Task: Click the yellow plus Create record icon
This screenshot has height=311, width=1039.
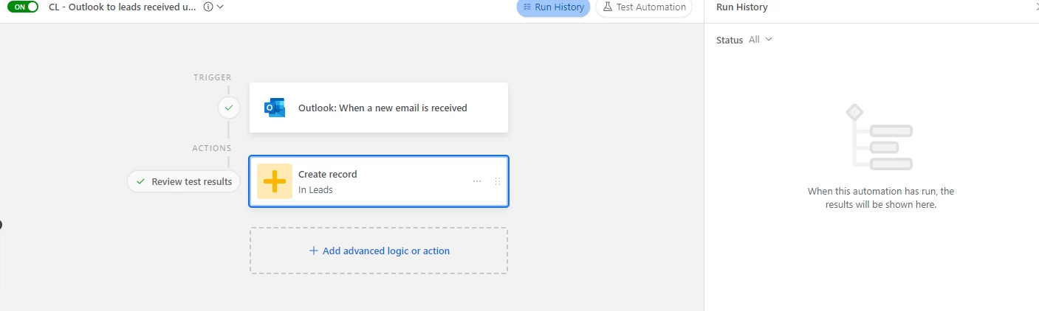Action: (275, 181)
